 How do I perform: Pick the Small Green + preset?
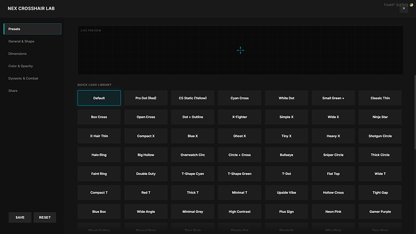tap(333, 98)
